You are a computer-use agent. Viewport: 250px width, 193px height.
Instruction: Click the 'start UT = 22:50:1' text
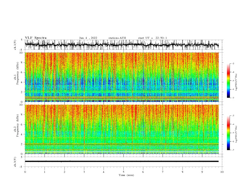(152, 38)
